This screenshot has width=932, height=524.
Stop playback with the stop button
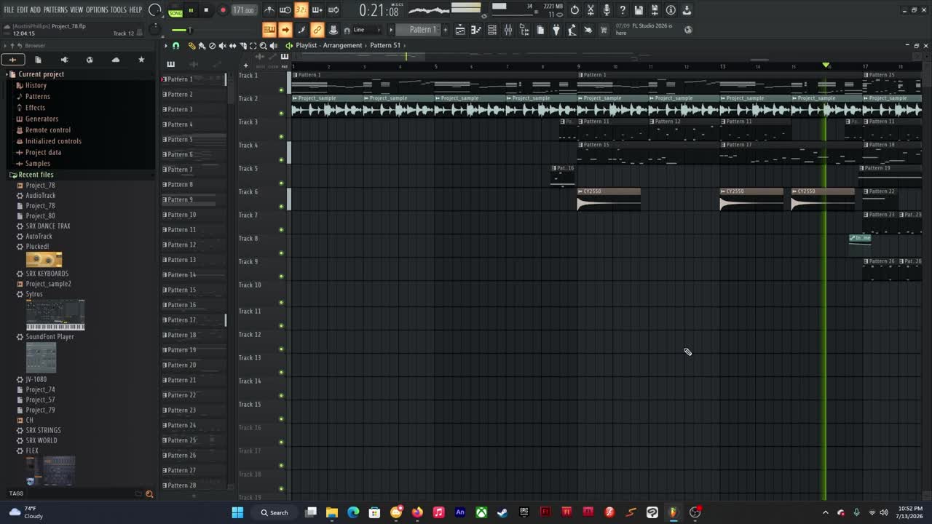tap(206, 10)
